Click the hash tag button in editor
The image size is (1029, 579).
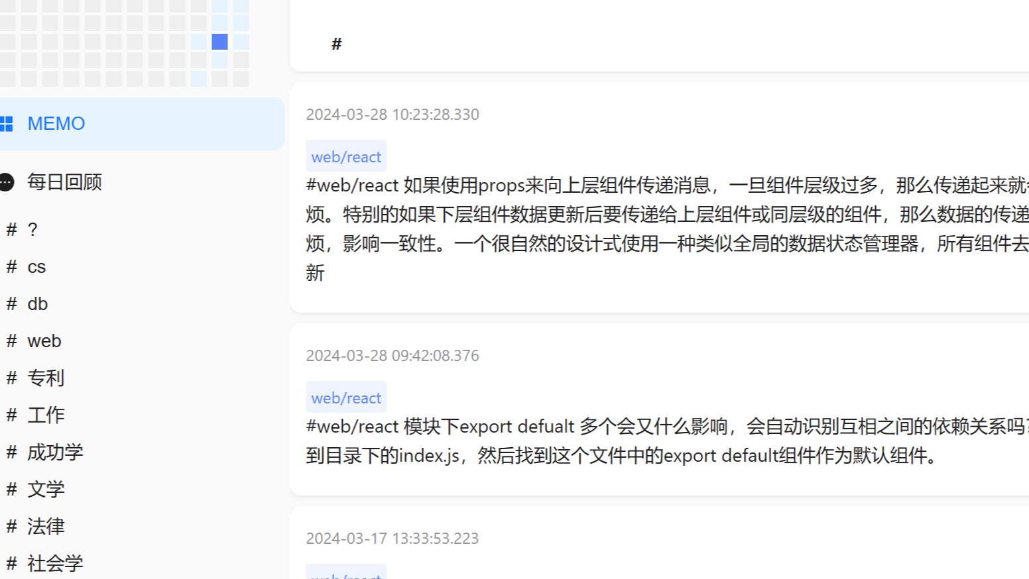point(337,44)
